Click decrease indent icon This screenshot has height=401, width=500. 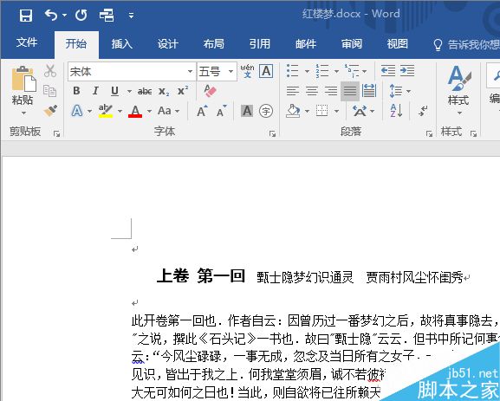(388, 70)
